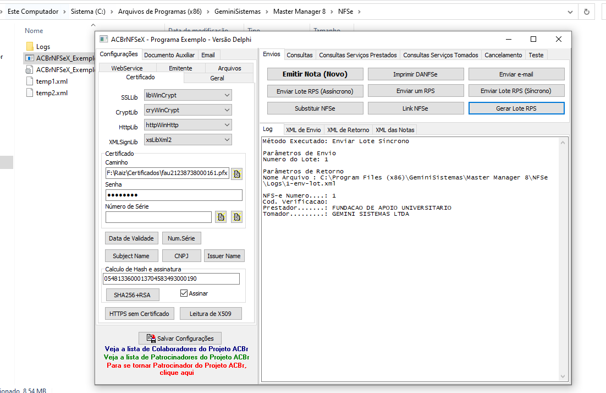Open the Geral sub-tab

217,78
